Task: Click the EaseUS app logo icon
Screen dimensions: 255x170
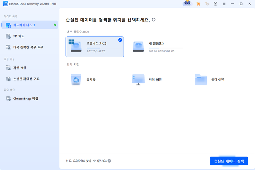Action: point(6,4)
